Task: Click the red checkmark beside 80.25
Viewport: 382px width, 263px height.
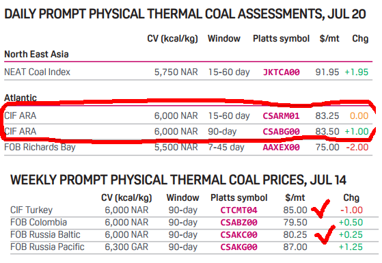Action: click(x=325, y=234)
